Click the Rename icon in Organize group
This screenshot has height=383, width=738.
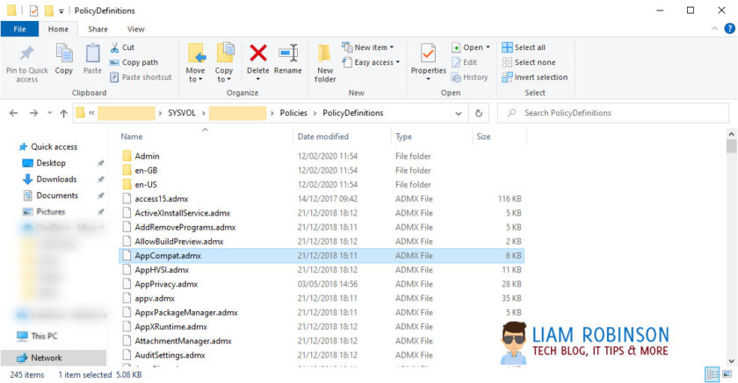tap(288, 53)
